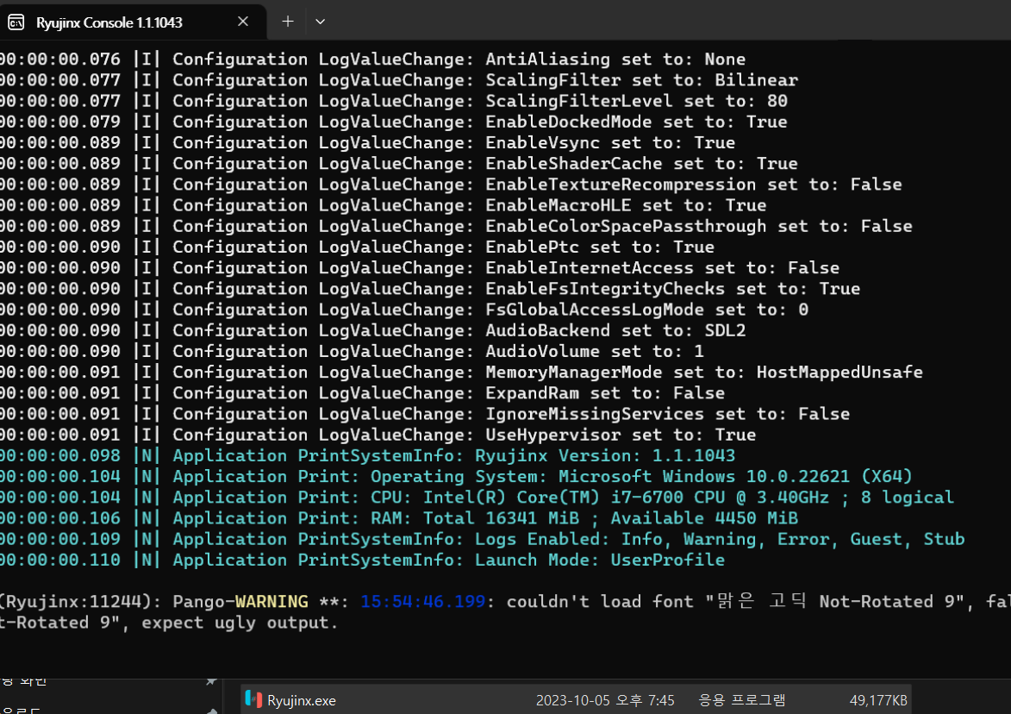Click the 응용 프로그램 file type cell
This screenshot has height=714, width=1011.
741,700
